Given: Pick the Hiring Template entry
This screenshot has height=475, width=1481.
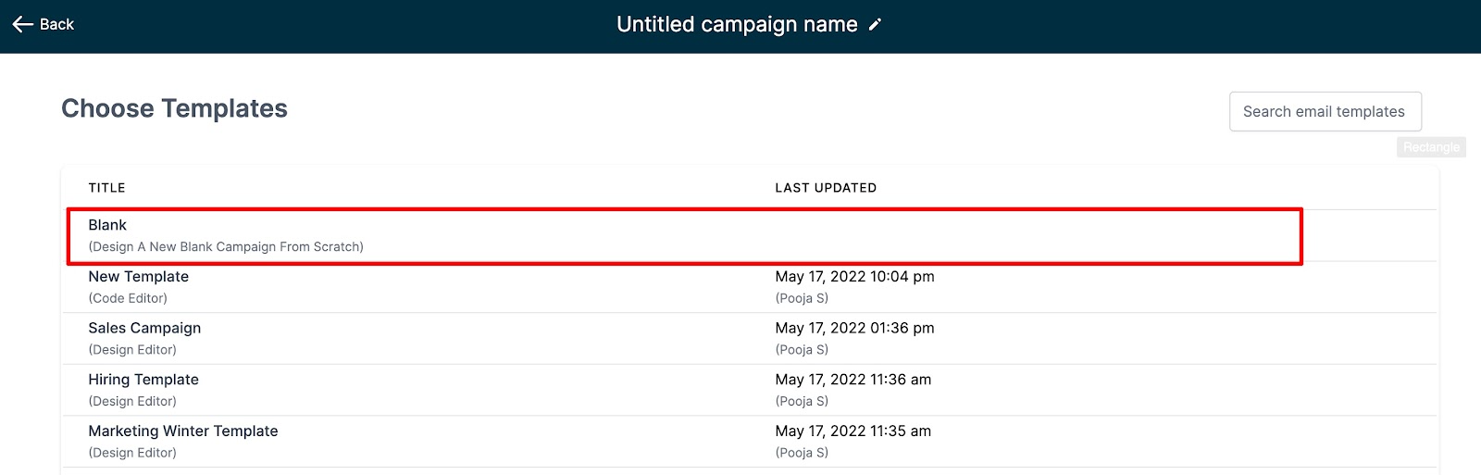Looking at the screenshot, I should click(143, 380).
